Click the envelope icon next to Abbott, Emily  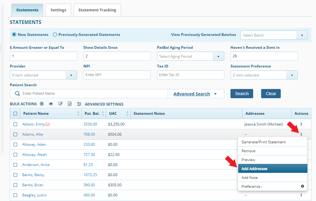(48, 124)
